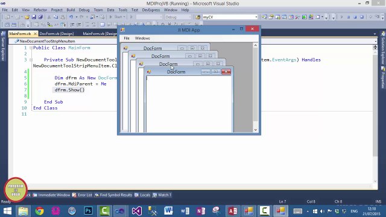The height and width of the screenshot is (217, 386).
Task: Maximize the front DocForm child window
Action: coord(216,72)
